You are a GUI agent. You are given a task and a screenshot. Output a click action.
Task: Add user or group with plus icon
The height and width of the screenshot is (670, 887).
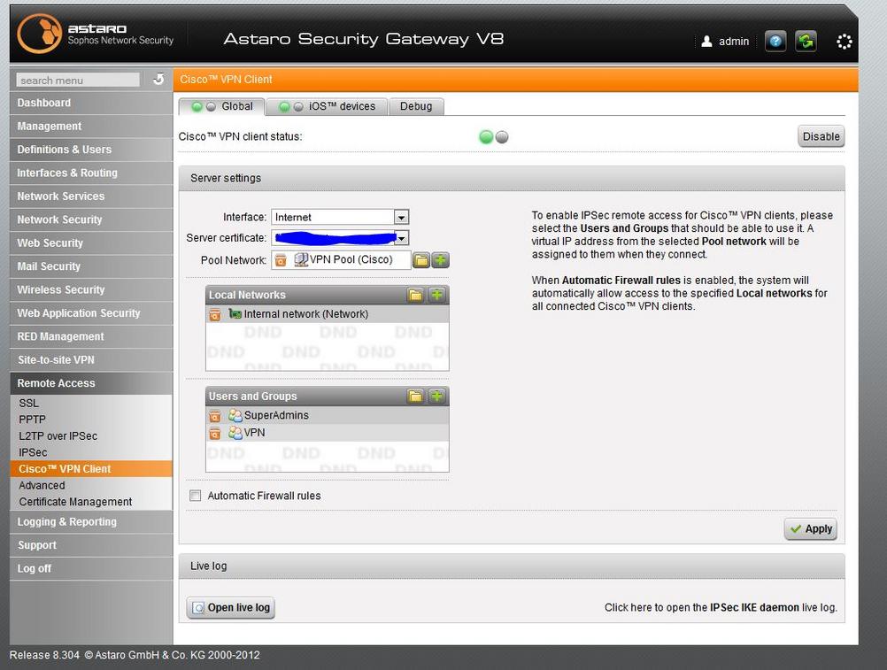(x=436, y=397)
